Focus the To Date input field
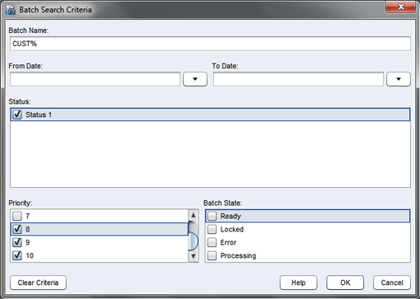This screenshot has width=420, height=299. pyautogui.click(x=298, y=79)
